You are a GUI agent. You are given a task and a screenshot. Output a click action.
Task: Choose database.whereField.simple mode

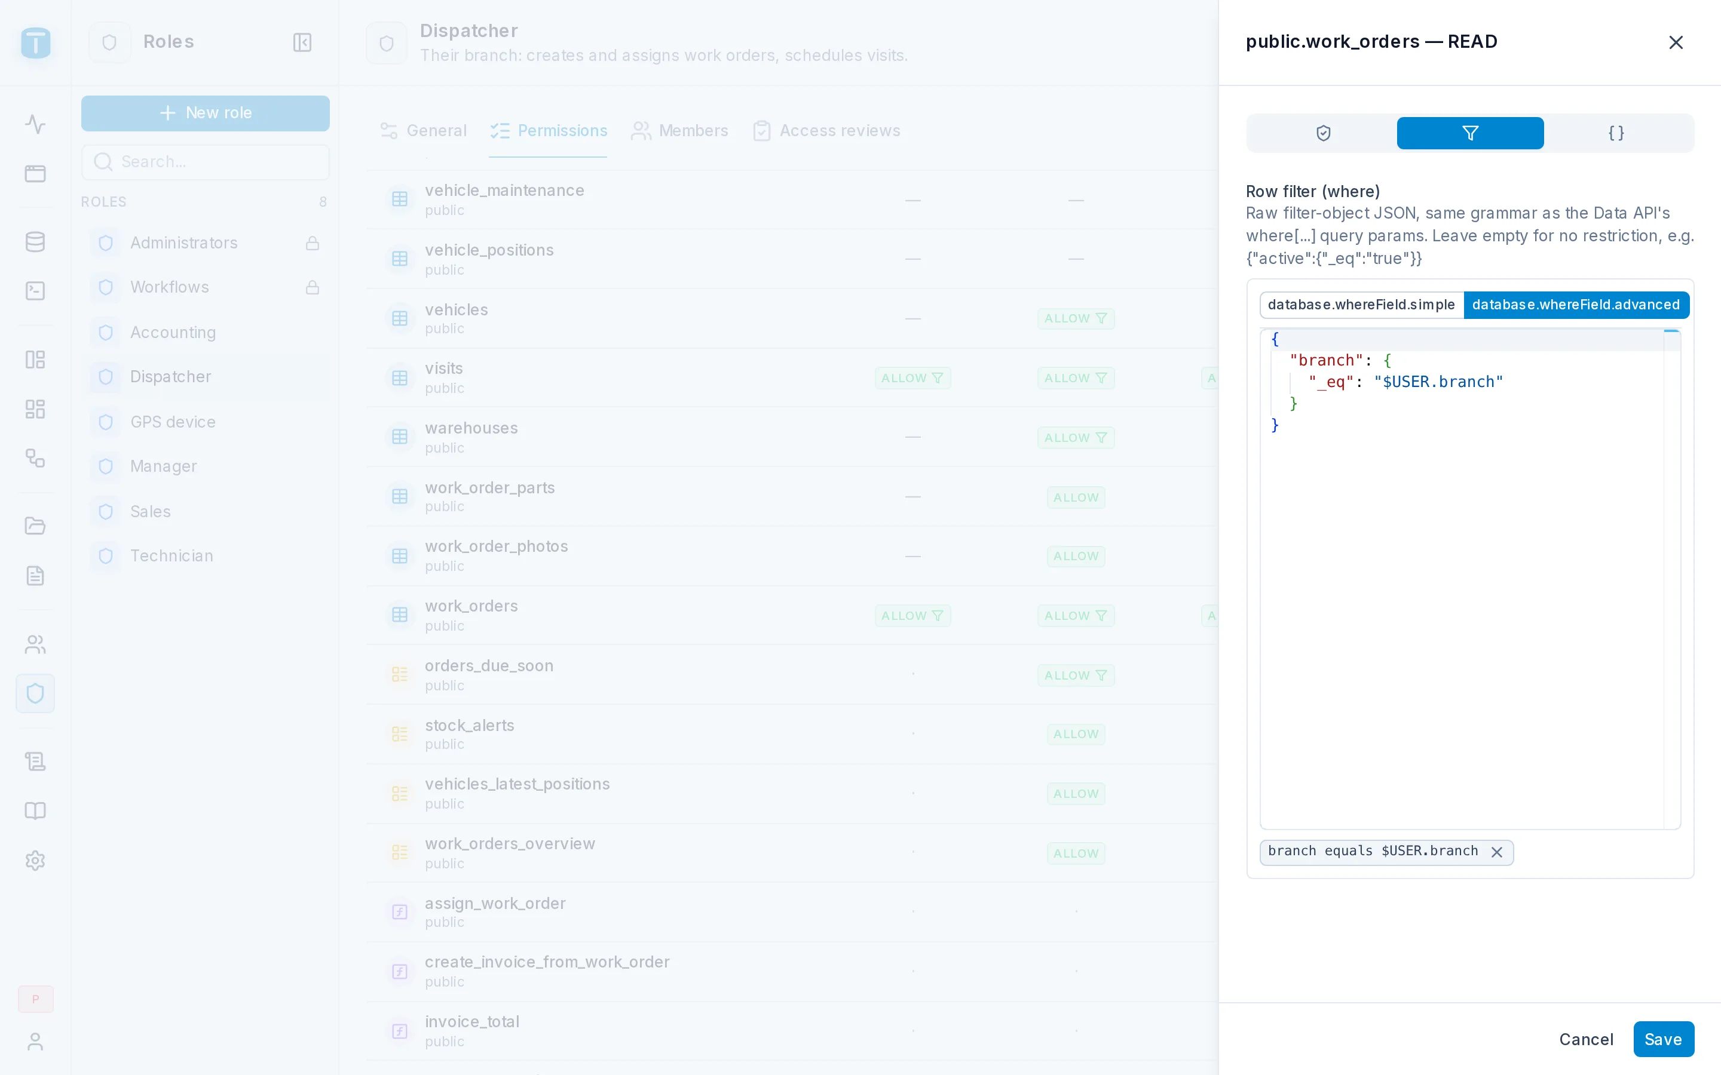tap(1361, 305)
